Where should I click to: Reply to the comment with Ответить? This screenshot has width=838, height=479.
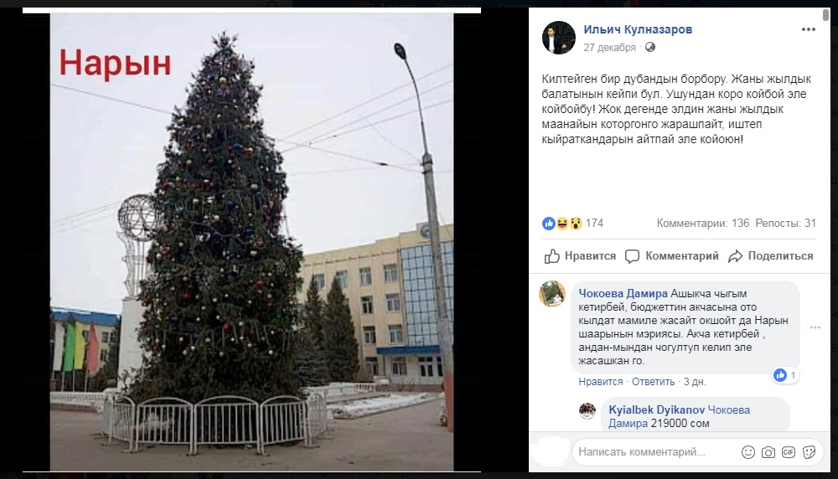point(653,382)
